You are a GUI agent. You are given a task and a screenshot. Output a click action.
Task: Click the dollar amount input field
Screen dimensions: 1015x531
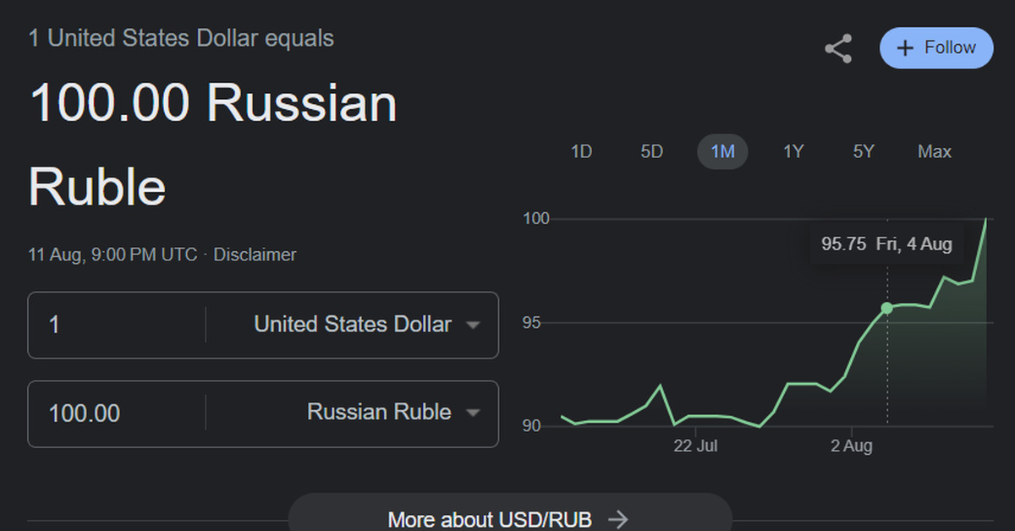117,325
